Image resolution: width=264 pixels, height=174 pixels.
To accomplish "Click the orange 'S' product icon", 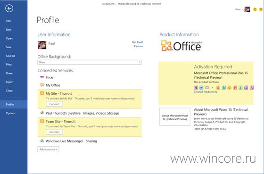I will pyautogui.click(x=218, y=88).
